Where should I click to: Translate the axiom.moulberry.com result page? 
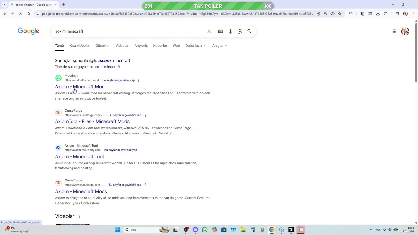(121, 150)
